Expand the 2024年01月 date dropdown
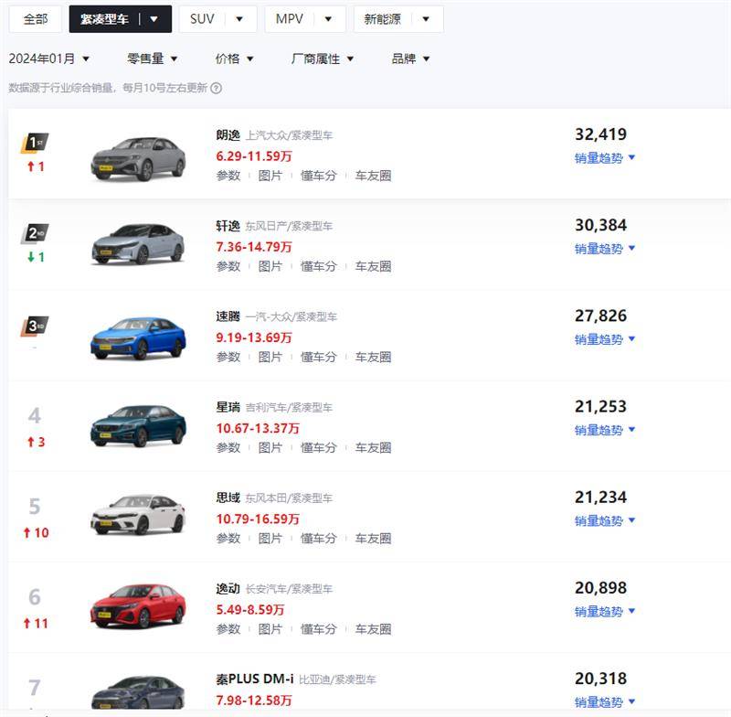731x717 pixels. click(x=49, y=59)
